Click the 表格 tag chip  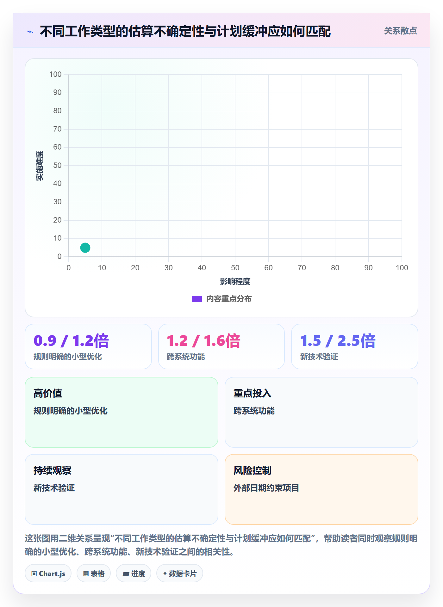(94, 573)
